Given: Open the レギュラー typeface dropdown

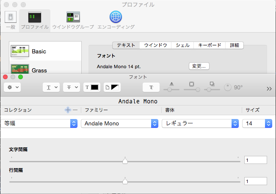Looking at the screenshot, I should click(200, 124).
